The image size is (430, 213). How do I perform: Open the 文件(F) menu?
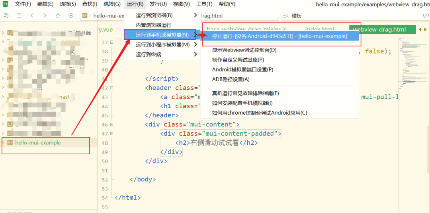(x=23, y=4)
